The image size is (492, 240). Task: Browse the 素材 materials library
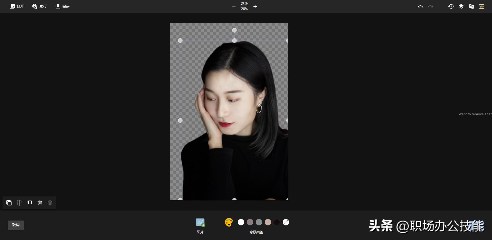(x=39, y=6)
